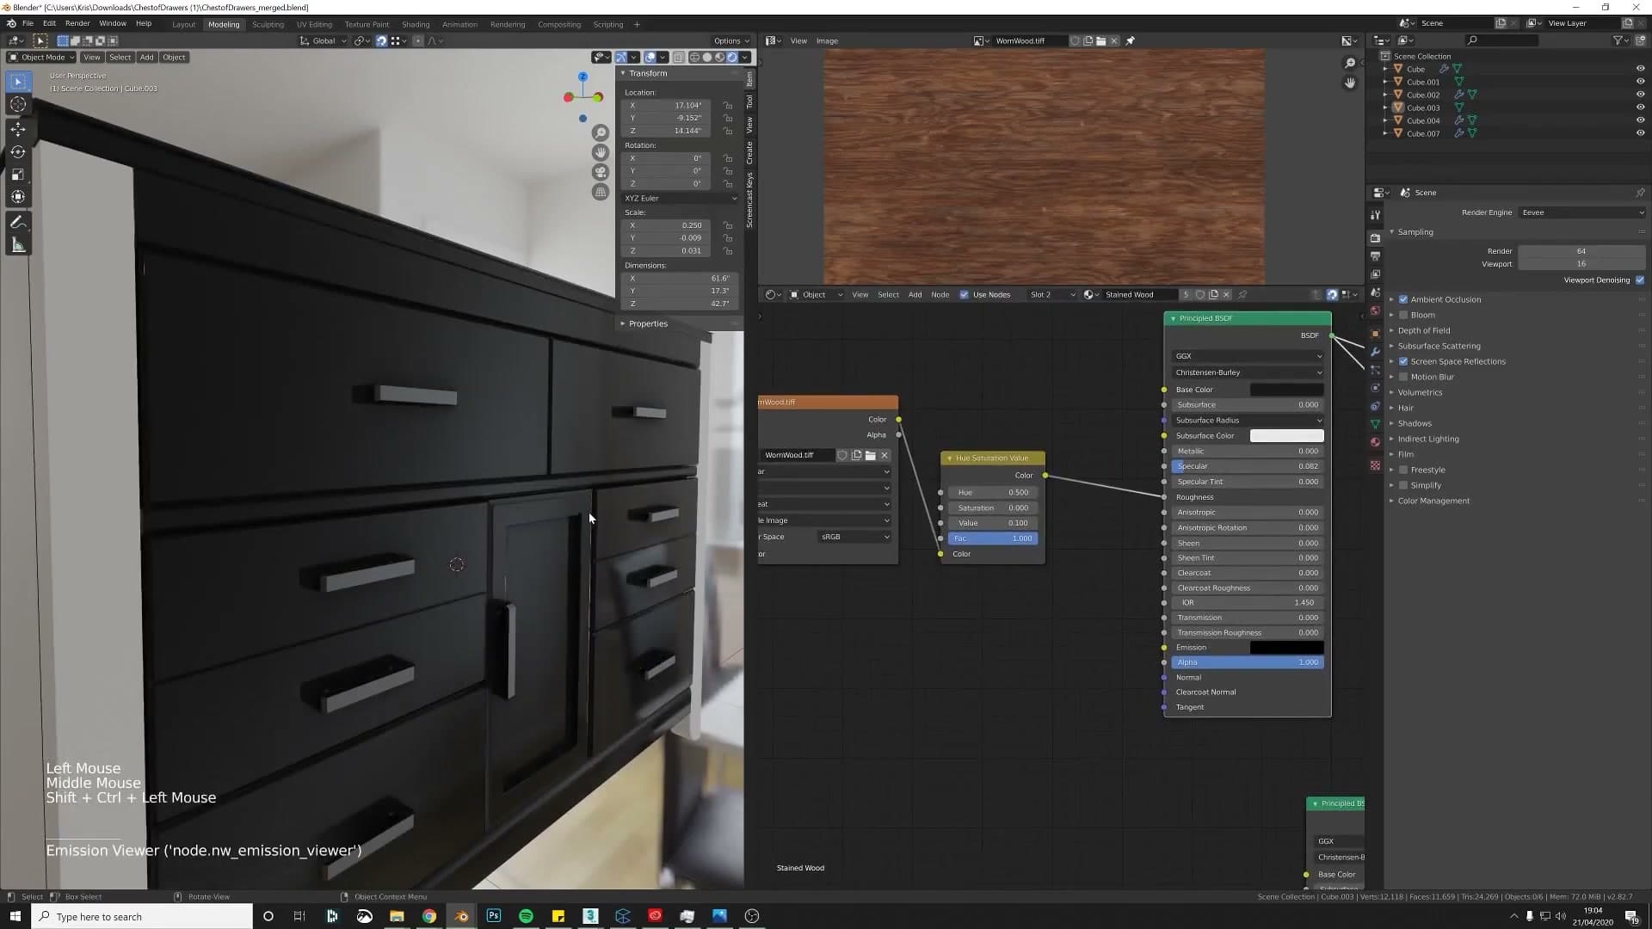Open the Slot 2 material slot dropdown

(x=1051, y=294)
